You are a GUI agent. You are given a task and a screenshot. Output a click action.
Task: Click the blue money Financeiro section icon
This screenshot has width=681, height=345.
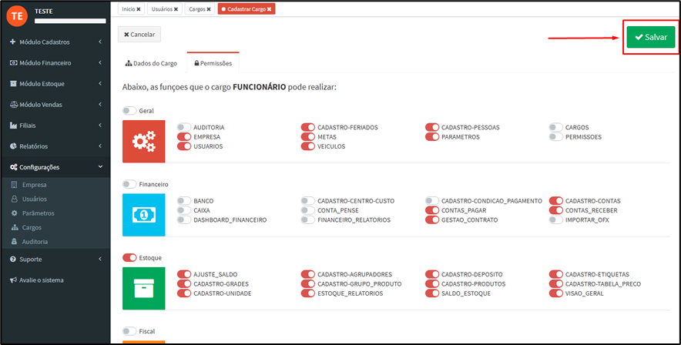144,215
